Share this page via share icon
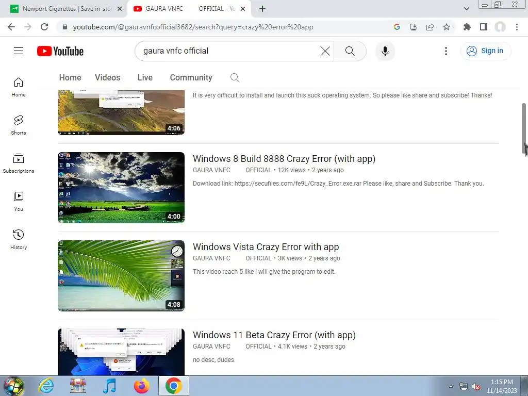Screen dimensions: 528x396 [430, 27]
